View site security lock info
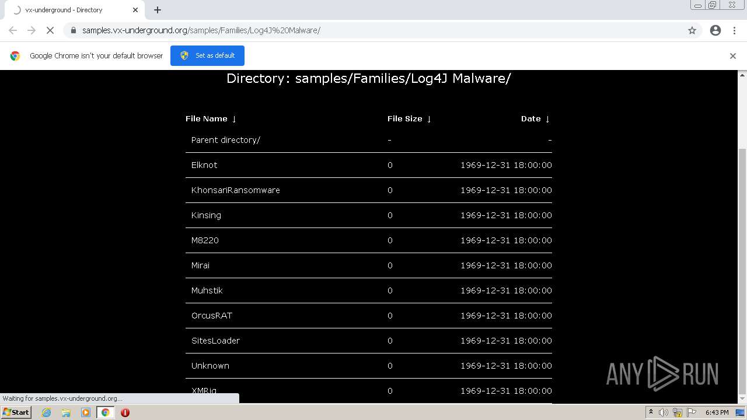The height and width of the screenshot is (420, 747). [73, 30]
